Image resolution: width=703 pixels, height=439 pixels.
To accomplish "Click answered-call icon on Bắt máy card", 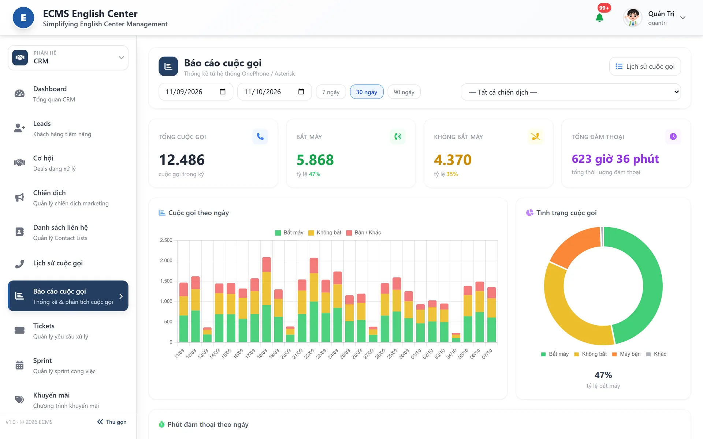I will point(398,136).
